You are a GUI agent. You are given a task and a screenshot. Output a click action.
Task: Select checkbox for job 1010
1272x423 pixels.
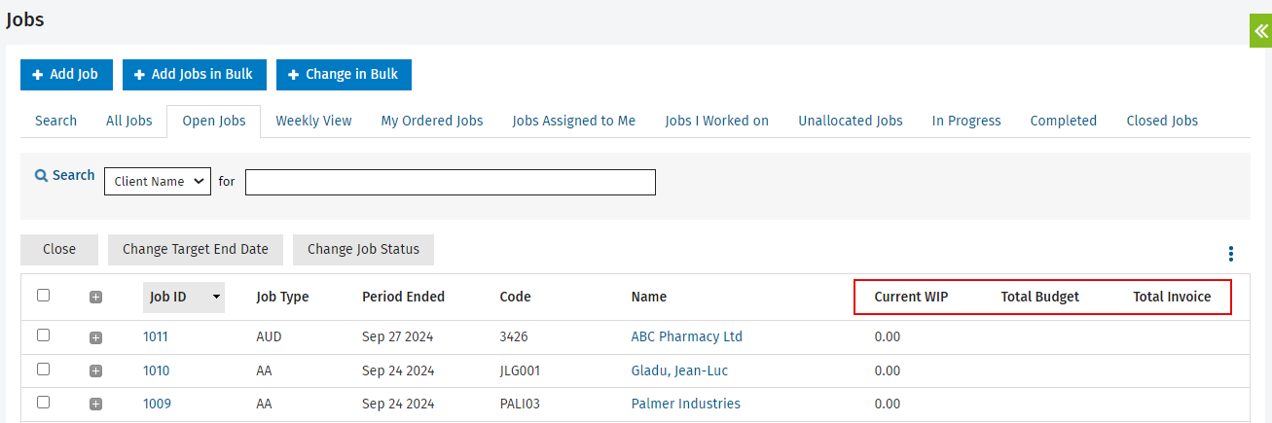tap(43, 370)
